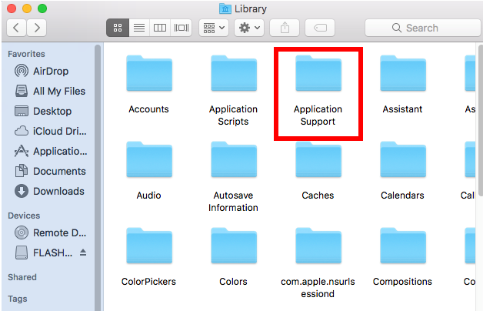Click the Favorites sidebar heading

click(x=26, y=54)
